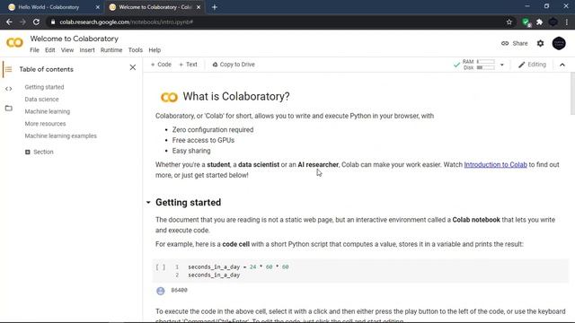The width and height of the screenshot is (575, 323).
Task: Jump to Machine learning examples in contents
Action: pos(61,135)
